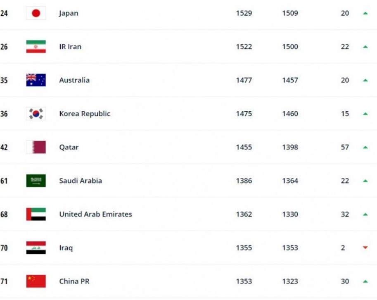
Task: Click IR Iran's previous points 1500
Action: click(290, 47)
